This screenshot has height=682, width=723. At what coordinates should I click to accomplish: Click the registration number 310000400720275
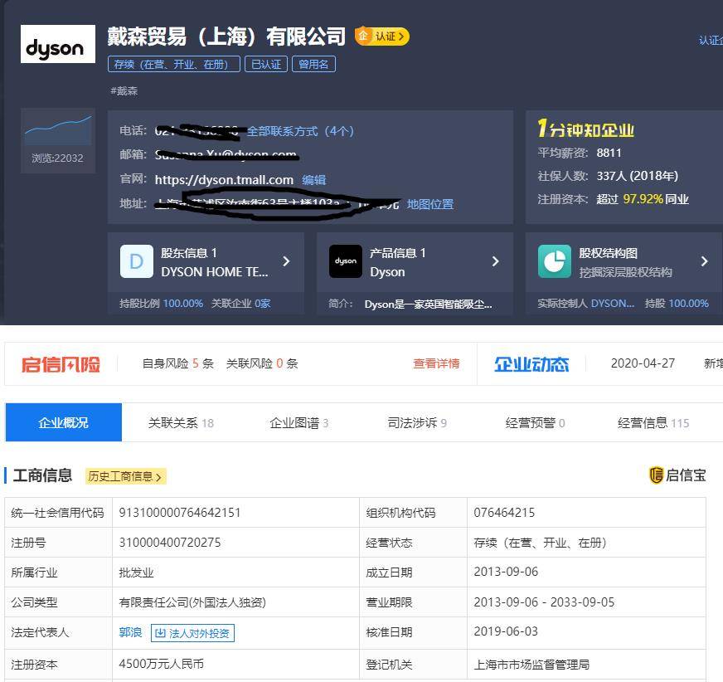click(x=170, y=542)
